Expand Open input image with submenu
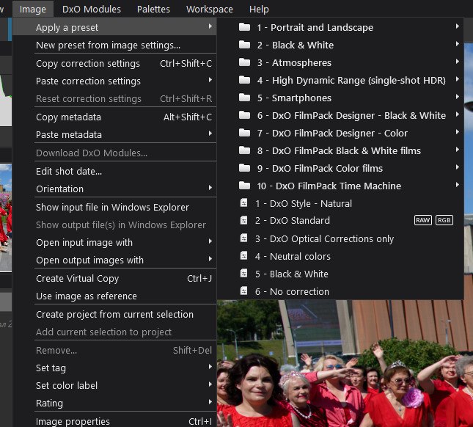473x427 pixels. click(114, 242)
